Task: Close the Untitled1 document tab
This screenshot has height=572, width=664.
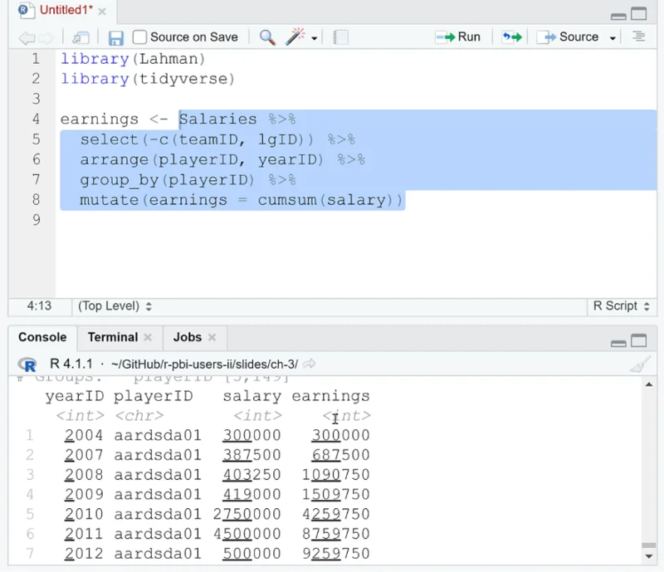Action: pyautogui.click(x=102, y=12)
